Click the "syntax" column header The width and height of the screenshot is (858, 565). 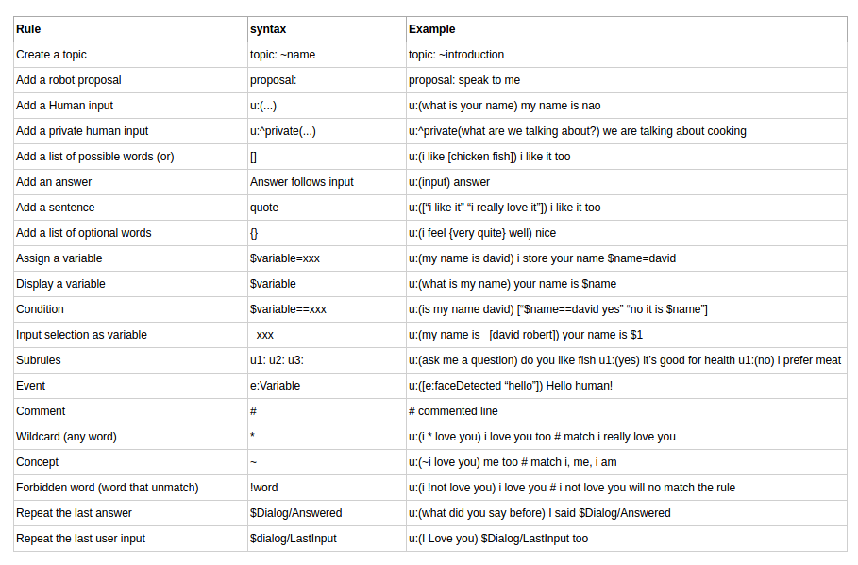[x=268, y=29]
